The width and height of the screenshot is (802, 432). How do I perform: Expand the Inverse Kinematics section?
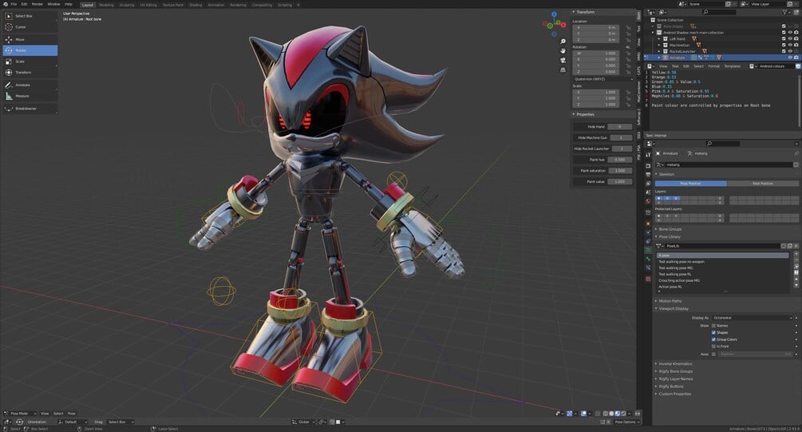674,364
